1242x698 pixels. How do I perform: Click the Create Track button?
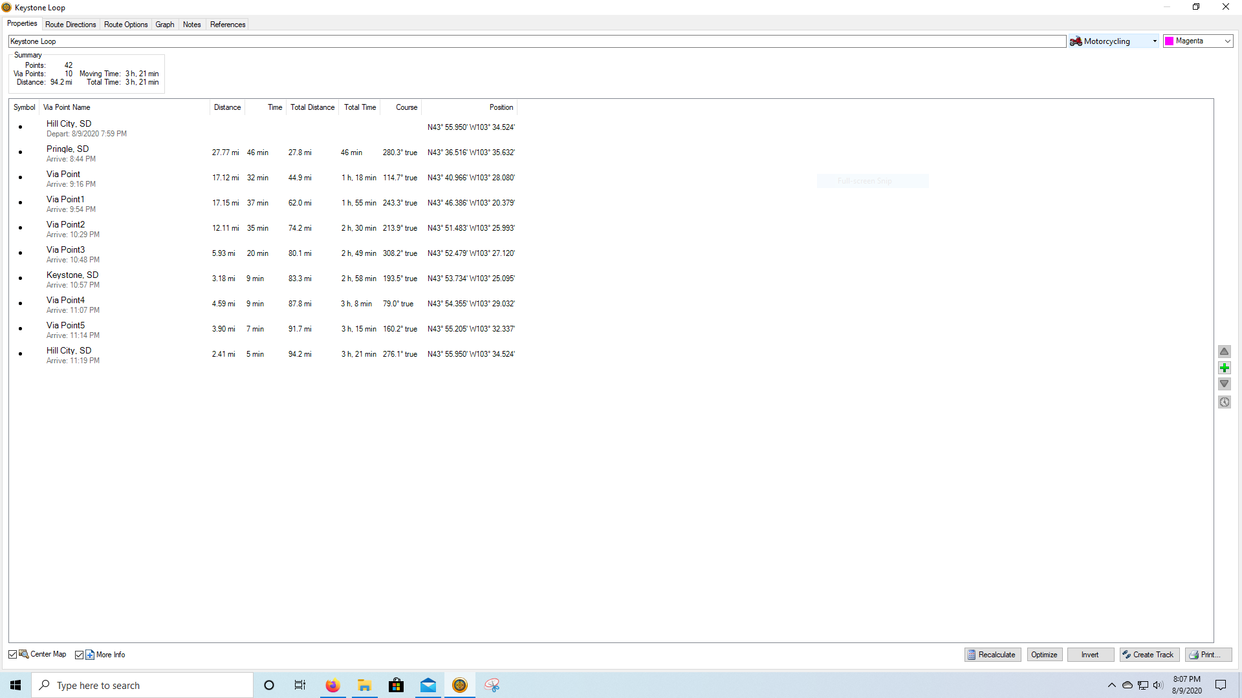pyautogui.click(x=1149, y=655)
